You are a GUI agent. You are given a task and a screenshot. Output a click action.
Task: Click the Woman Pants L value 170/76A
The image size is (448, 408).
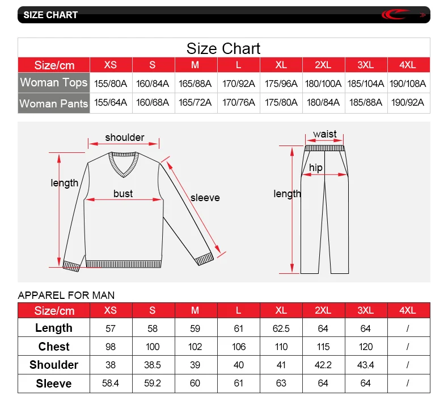239,102
